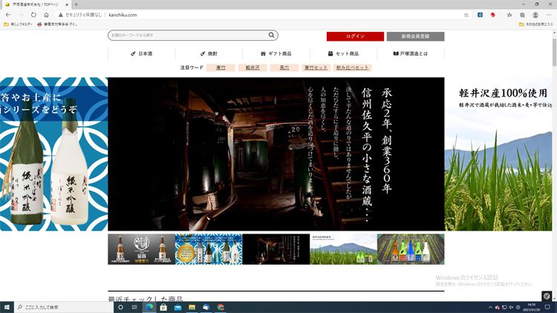Open the 戸塚酒造とは menu
557x313 pixels.
[411, 53]
